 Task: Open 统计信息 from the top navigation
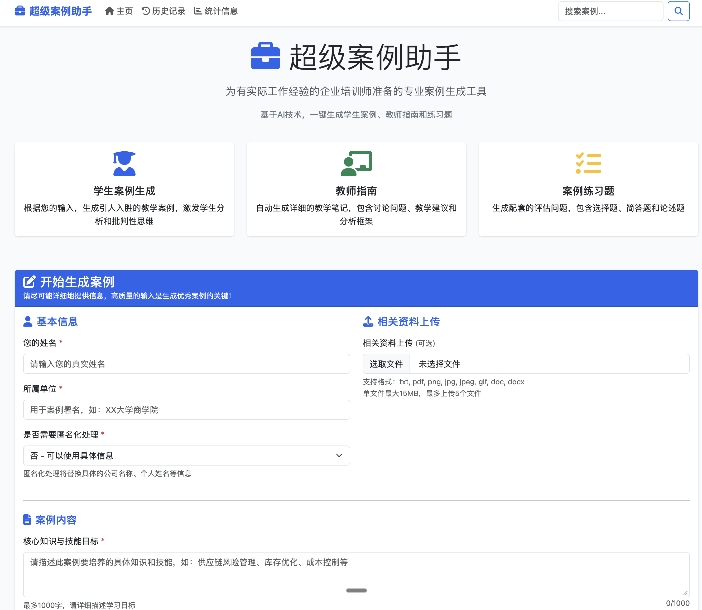click(221, 11)
